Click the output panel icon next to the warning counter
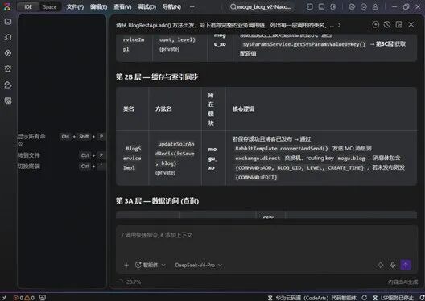Image resolution: width=425 pixels, height=301 pixels. pos(43,298)
